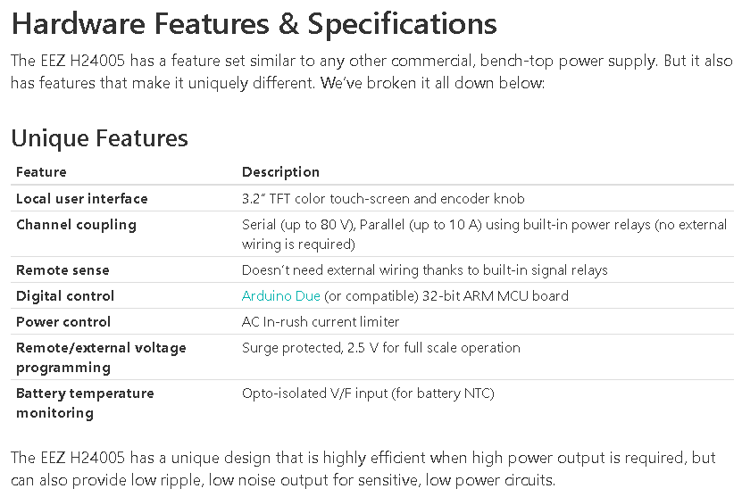Select the Description column header
Image resolution: width=742 pixels, height=497 pixels.
(280, 172)
